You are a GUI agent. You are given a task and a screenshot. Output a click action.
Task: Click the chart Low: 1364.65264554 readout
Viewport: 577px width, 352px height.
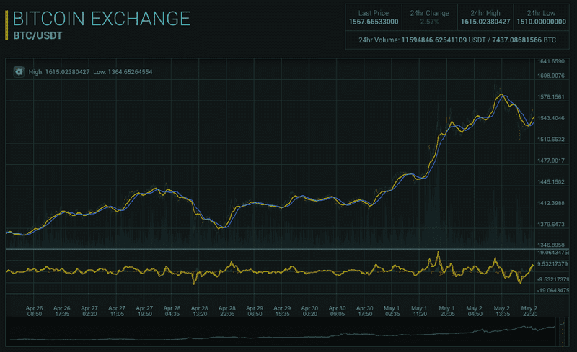point(123,72)
